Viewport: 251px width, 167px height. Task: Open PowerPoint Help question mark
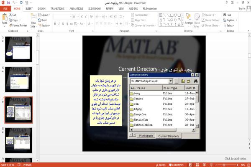point(227,3)
